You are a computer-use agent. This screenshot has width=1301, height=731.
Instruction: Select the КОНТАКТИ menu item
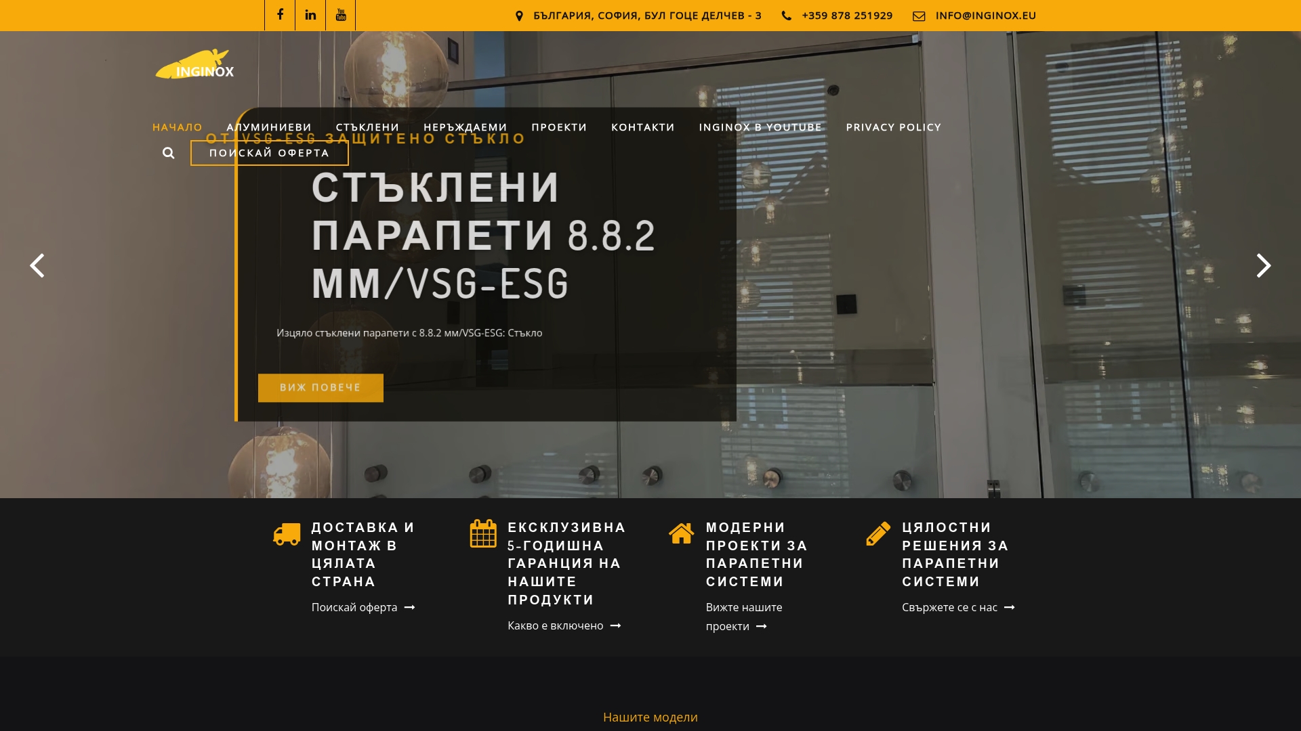point(642,127)
